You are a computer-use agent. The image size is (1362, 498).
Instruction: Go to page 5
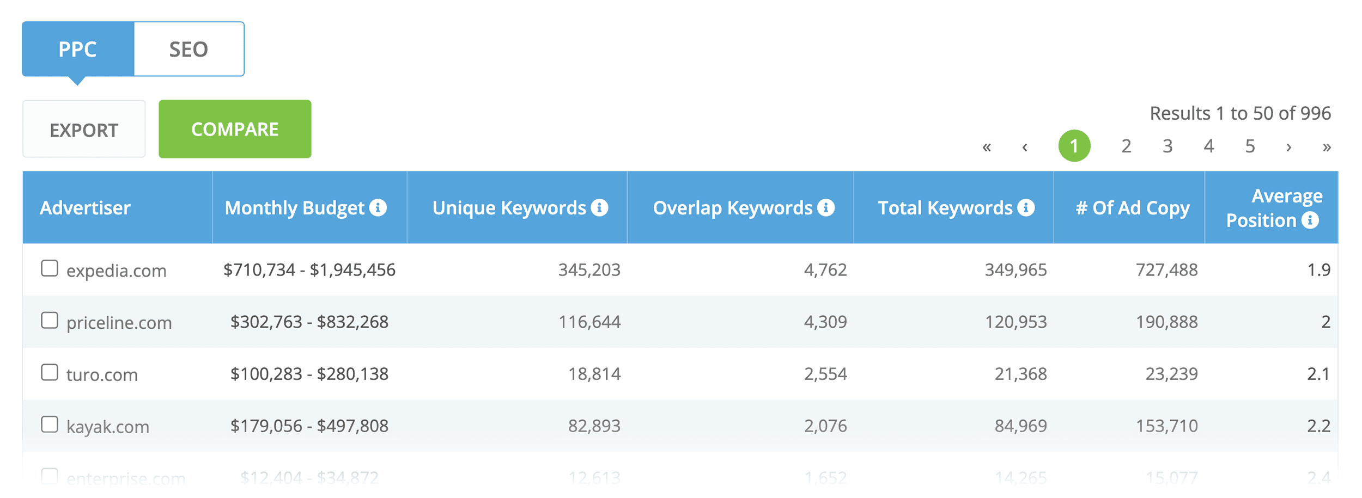1250,146
